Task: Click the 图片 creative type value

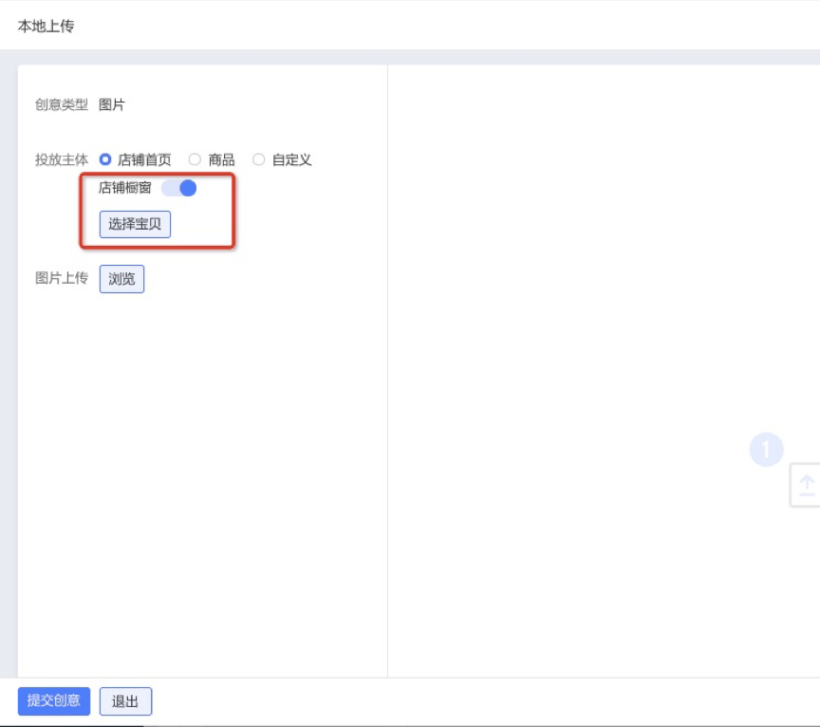Action: click(x=112, y=104)
